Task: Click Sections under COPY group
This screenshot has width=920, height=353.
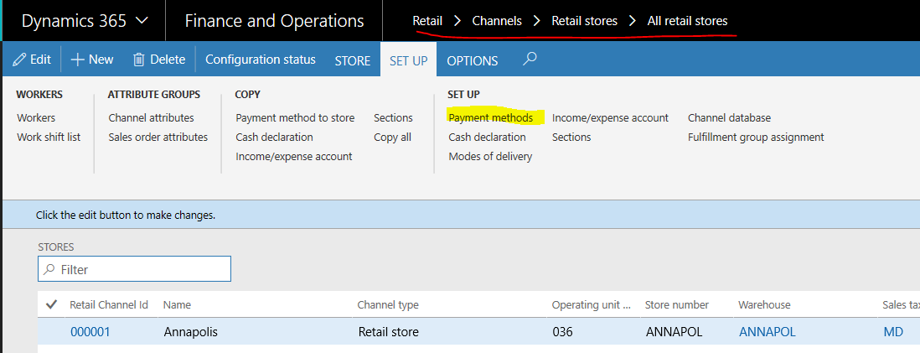Action: 393,118
